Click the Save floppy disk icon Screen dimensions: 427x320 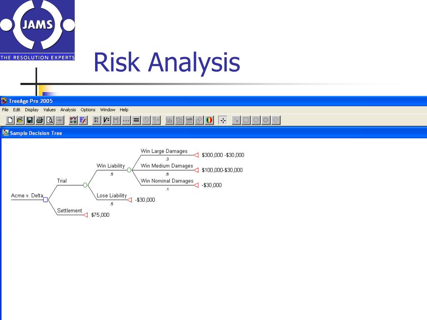click(x=30, y=120)
